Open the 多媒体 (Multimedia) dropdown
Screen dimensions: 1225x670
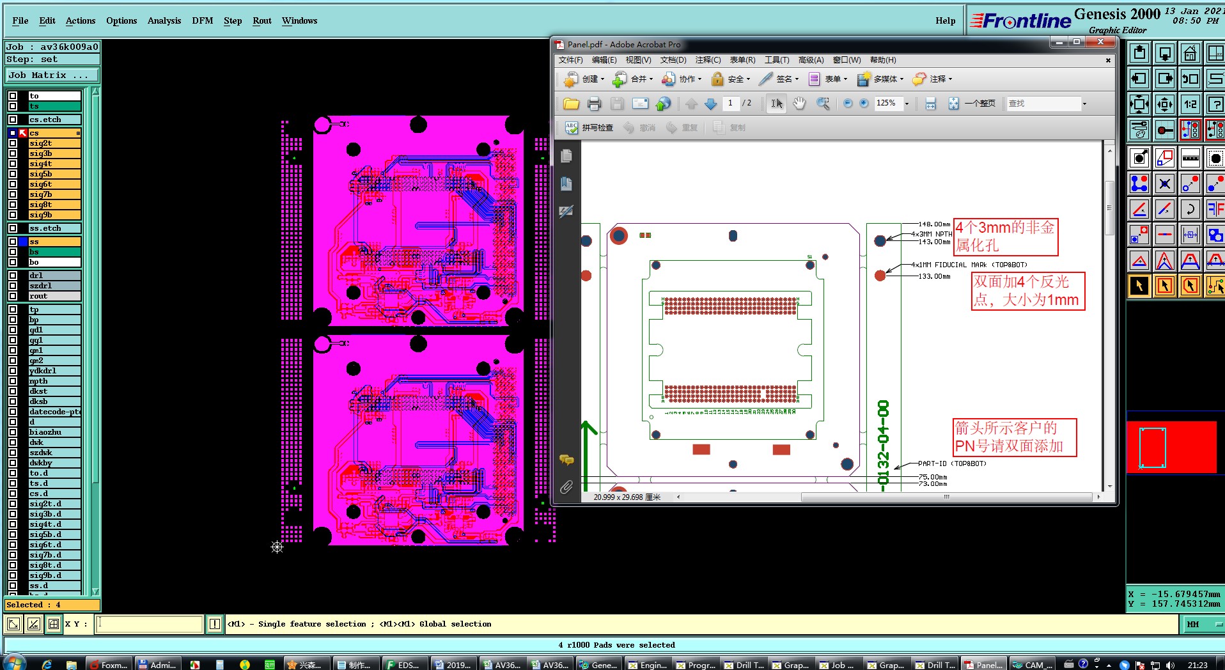point(880,79)
